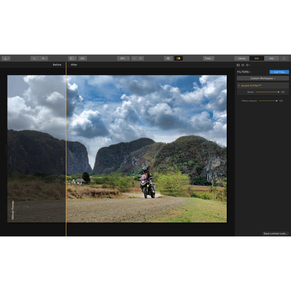Viewport: 291px width, 291px height.
Task: Open the Tools dropdown menu
Action: pyautogui.click(x=209, y=58)
